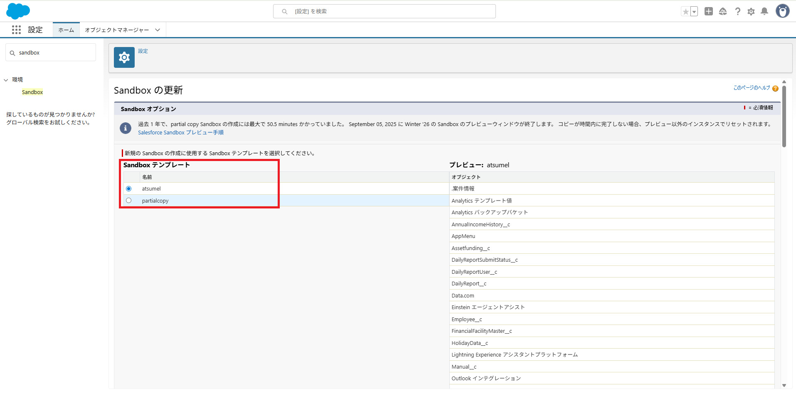Open the このページのヘルプ link
The width and height of the screenshot is (796, 394).
752,88
